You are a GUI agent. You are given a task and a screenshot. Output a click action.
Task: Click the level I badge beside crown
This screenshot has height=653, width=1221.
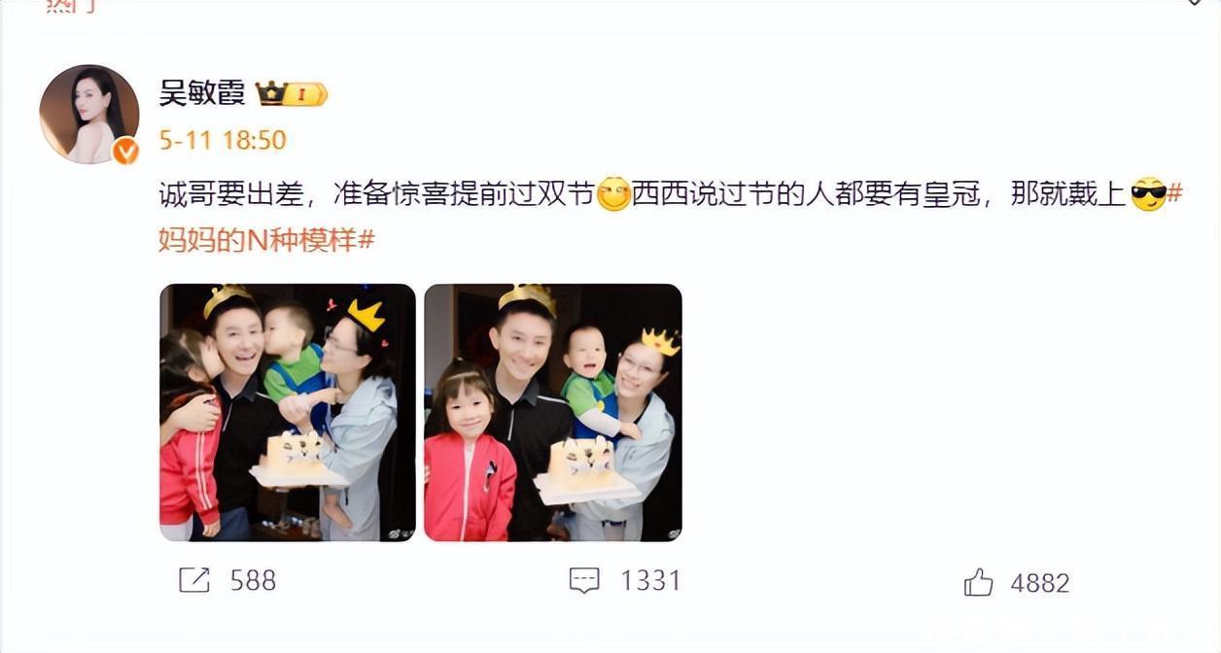point(305,94)
